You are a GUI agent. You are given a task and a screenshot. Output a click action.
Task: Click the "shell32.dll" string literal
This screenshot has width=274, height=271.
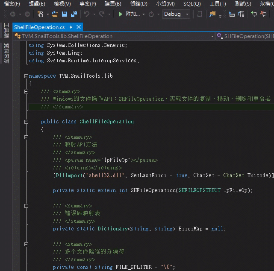106,175
